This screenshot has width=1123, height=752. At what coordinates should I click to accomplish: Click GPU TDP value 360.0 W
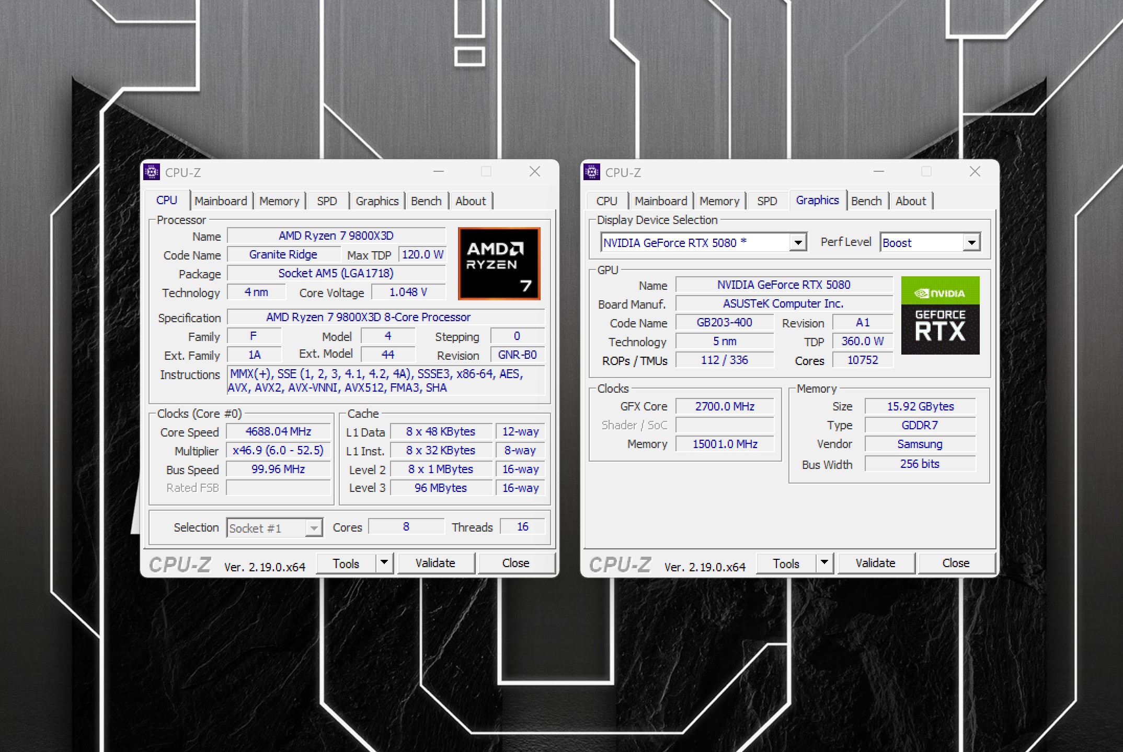pos(863,342)
